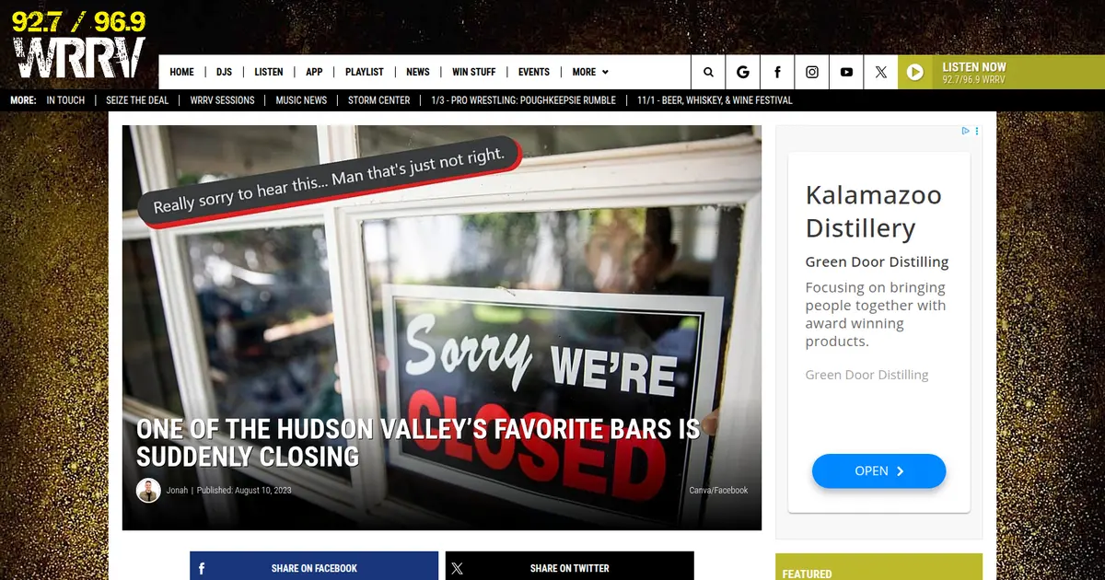This screenshot has height=580, width=1105.
Task: Click the Google icon in header
Action: (743, 72)
